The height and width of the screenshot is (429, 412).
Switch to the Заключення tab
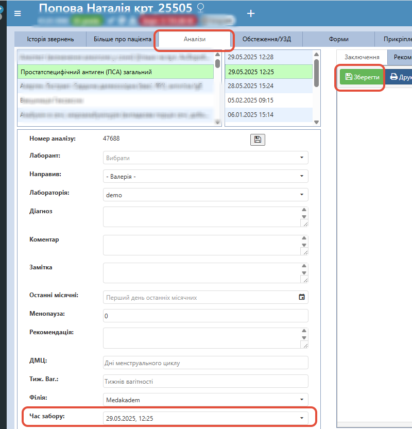[x=362, y=57]
